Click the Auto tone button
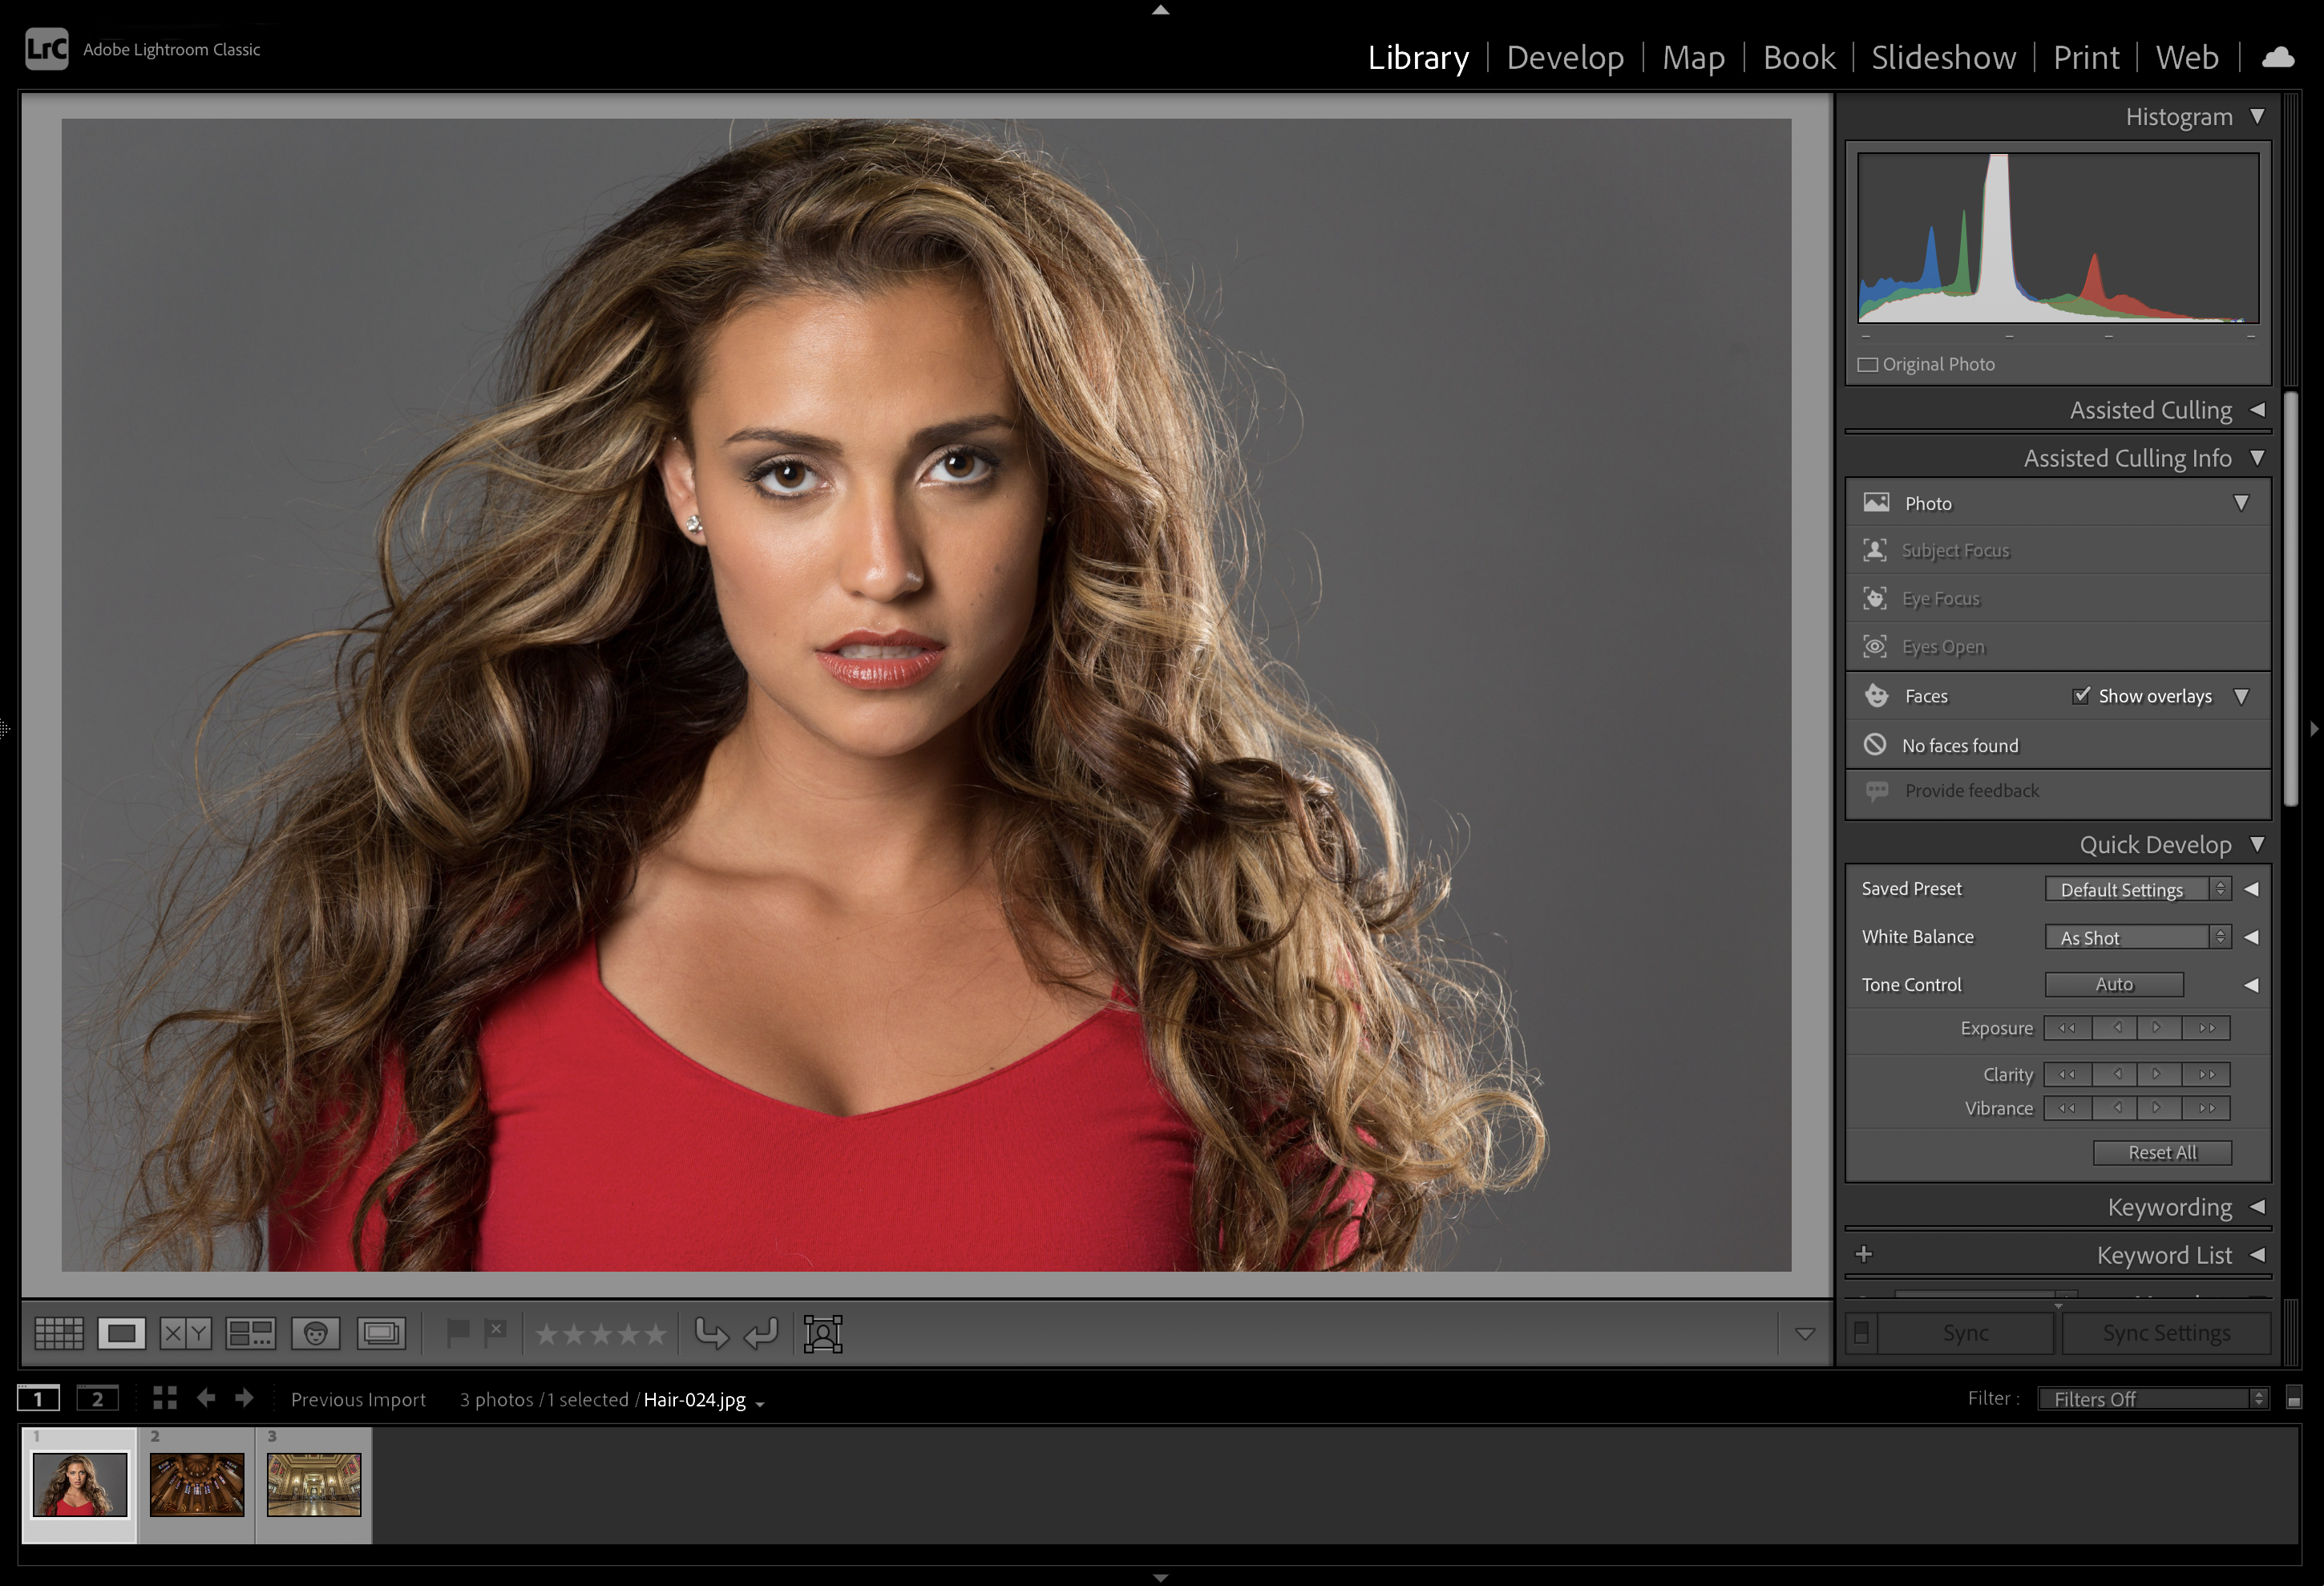This screenshot has height=1586, width=2324. tap(2114, 984)
